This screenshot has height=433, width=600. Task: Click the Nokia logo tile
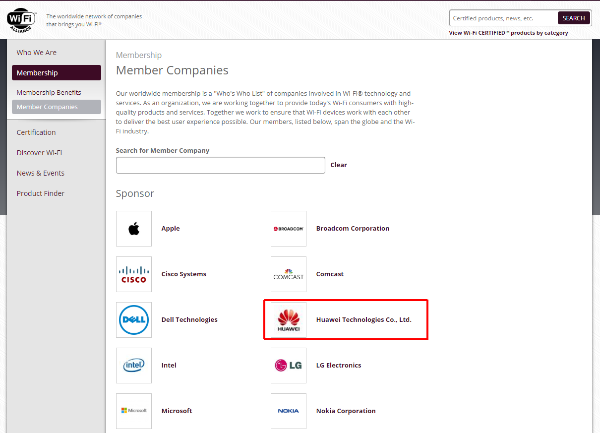coord(289,411)
